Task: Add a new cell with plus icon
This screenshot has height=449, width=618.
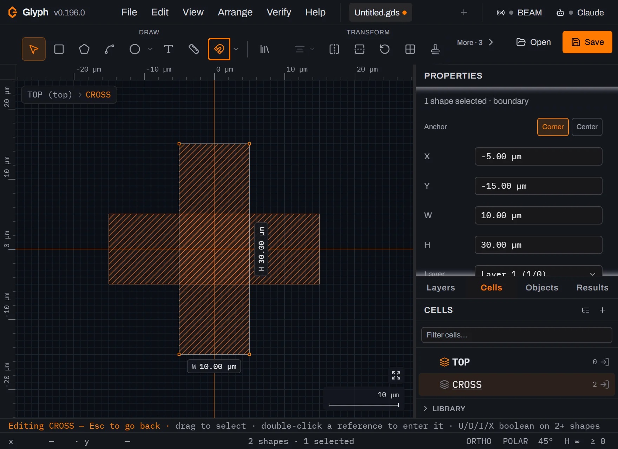Action: [603, 310]
